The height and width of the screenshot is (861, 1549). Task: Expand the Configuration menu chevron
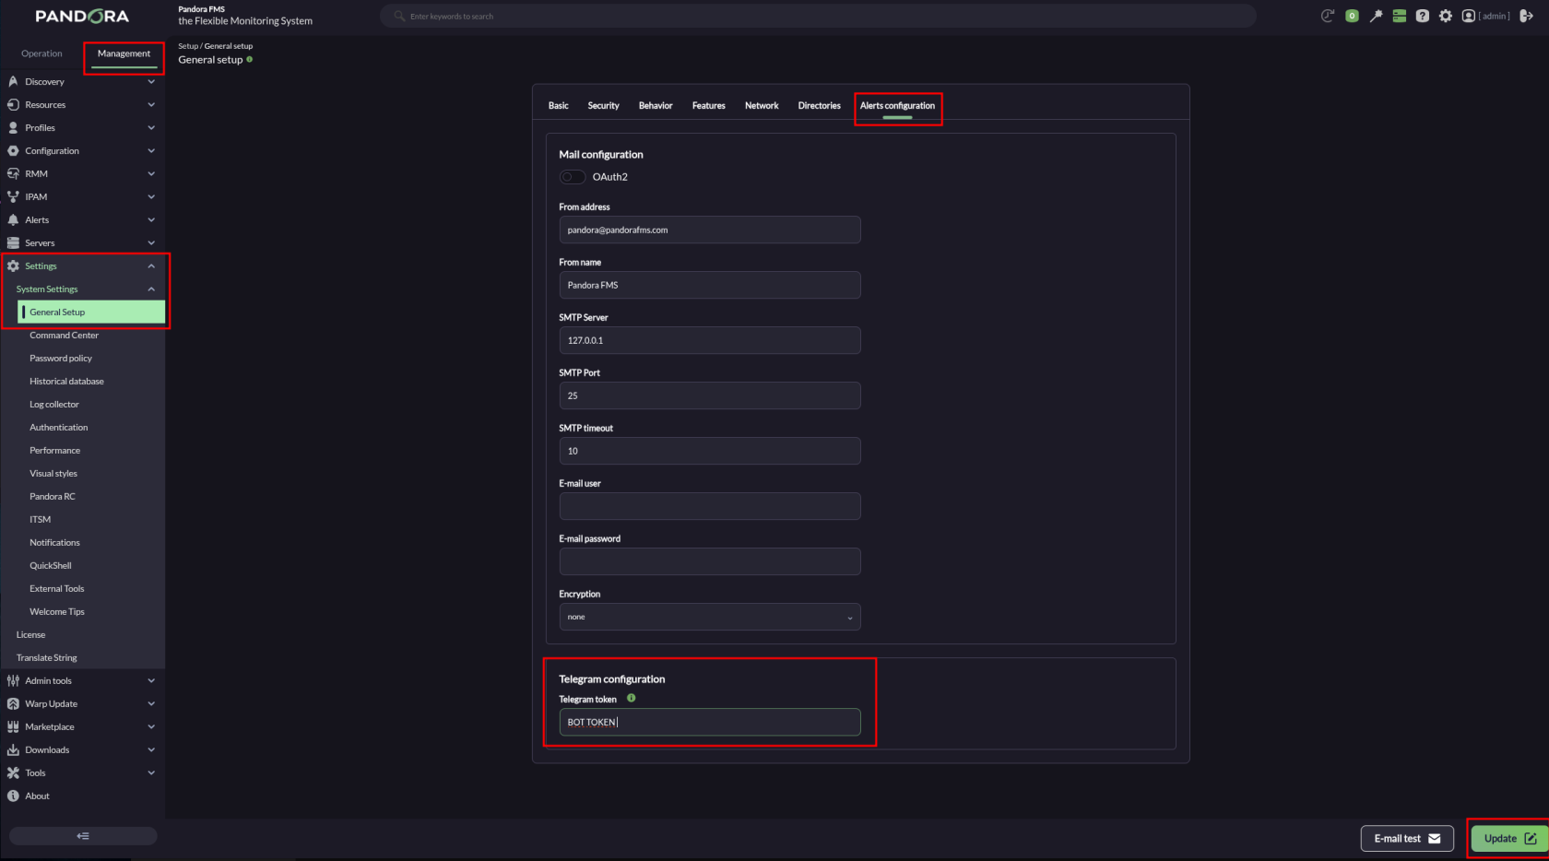(x=151, y=151)
